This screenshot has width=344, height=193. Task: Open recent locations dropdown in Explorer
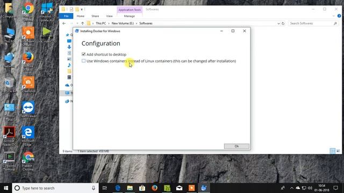77,24
